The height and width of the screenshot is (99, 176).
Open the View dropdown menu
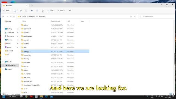61,10
